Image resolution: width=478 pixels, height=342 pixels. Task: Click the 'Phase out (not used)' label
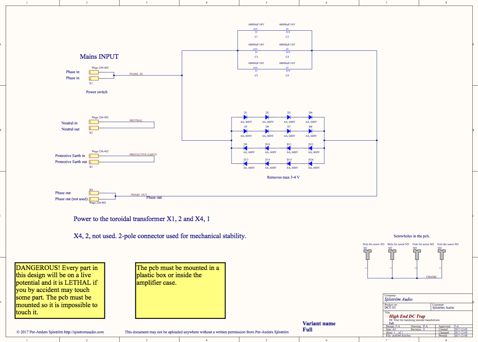(x=72, y=199)
